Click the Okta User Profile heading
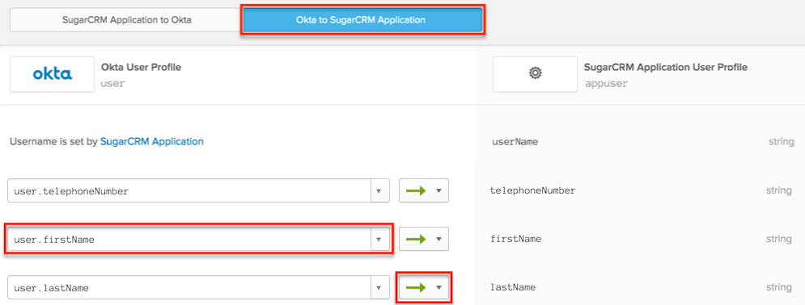Image resolution: width=805 pixels, height=305 pixels. [142, 67]
